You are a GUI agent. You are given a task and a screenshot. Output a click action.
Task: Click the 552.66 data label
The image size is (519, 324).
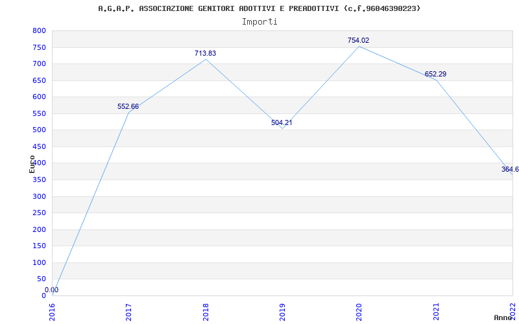point(128,106)
